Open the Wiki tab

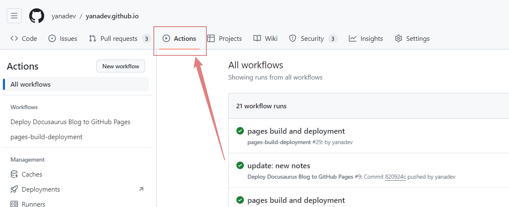pos(266,38)
